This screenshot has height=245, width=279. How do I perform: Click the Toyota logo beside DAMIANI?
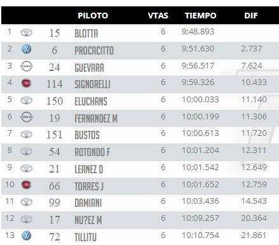tap(26, 202)
